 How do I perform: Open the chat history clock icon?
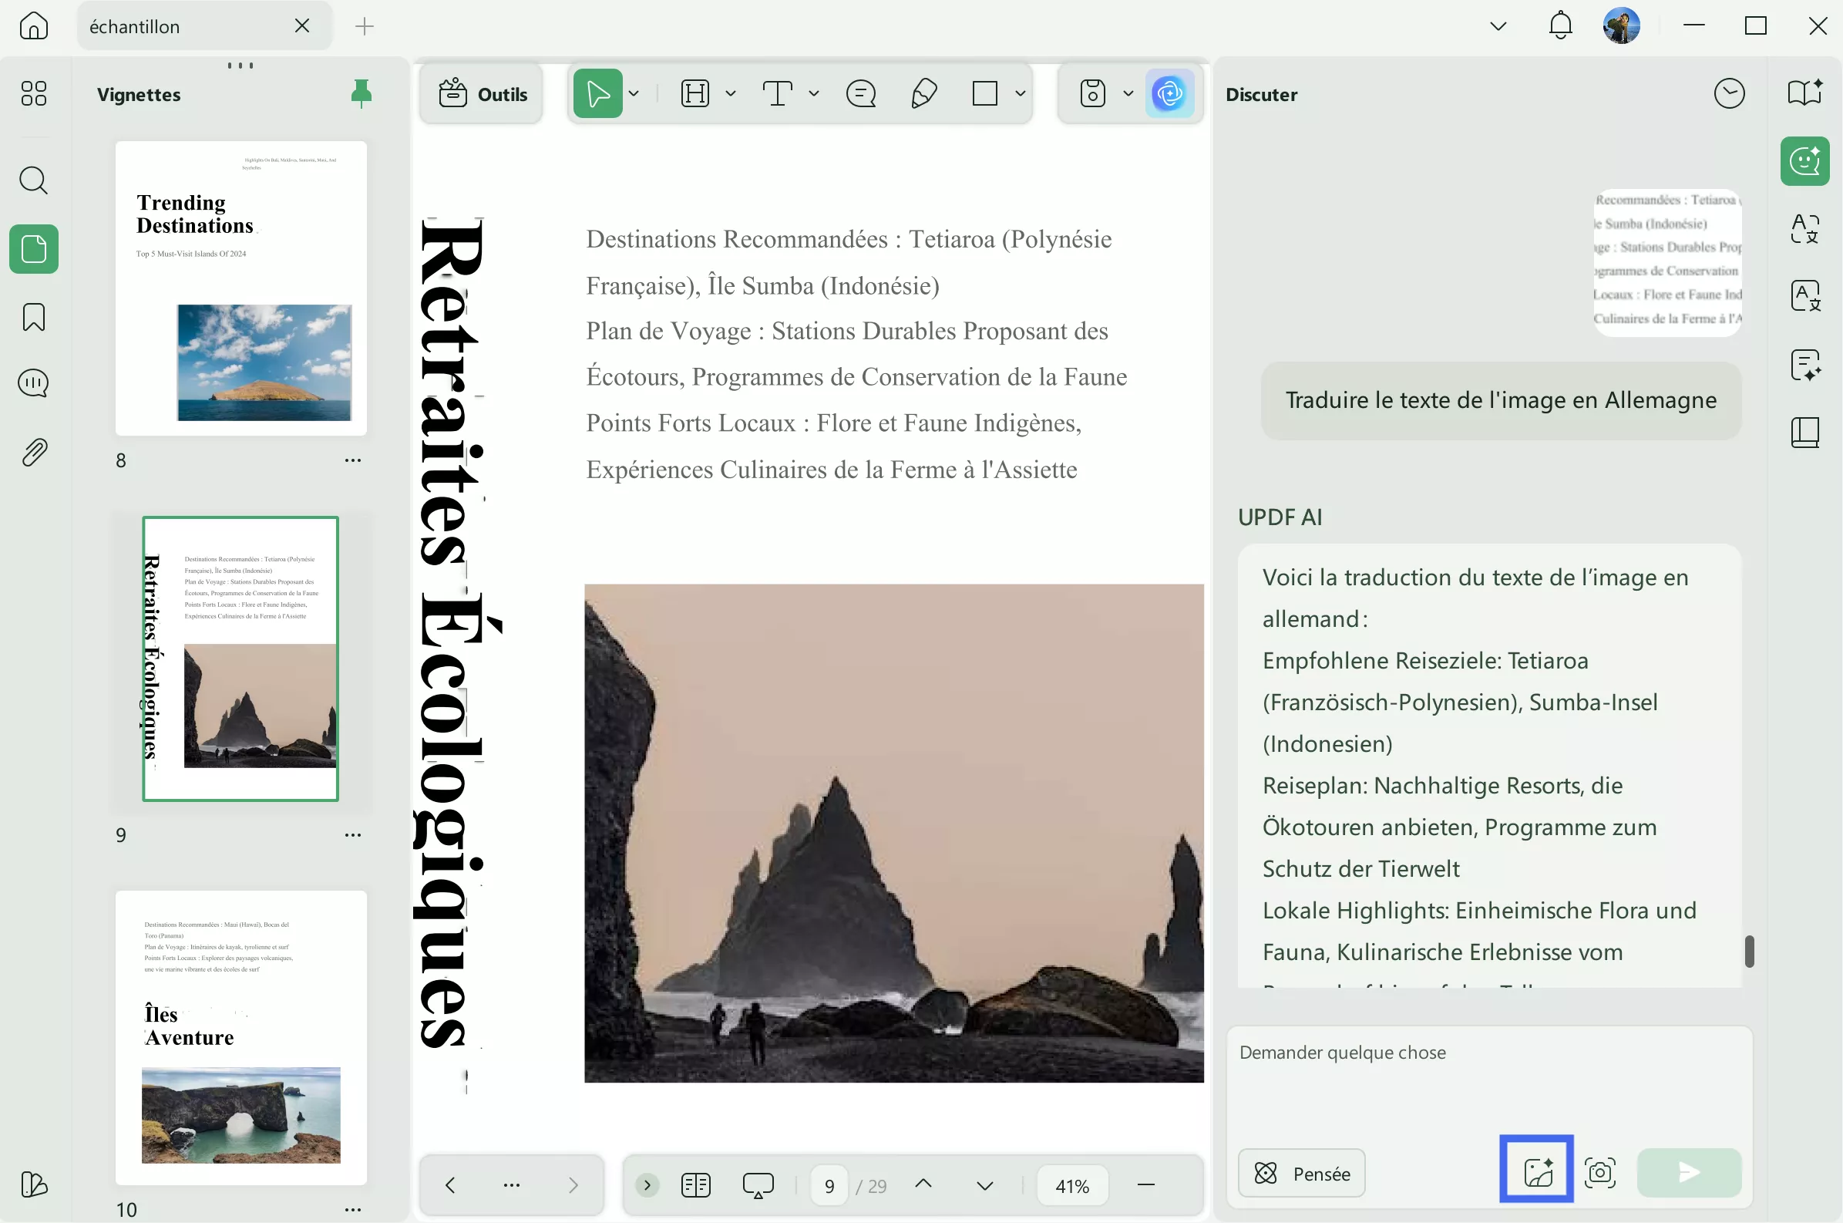point(1728,93)
